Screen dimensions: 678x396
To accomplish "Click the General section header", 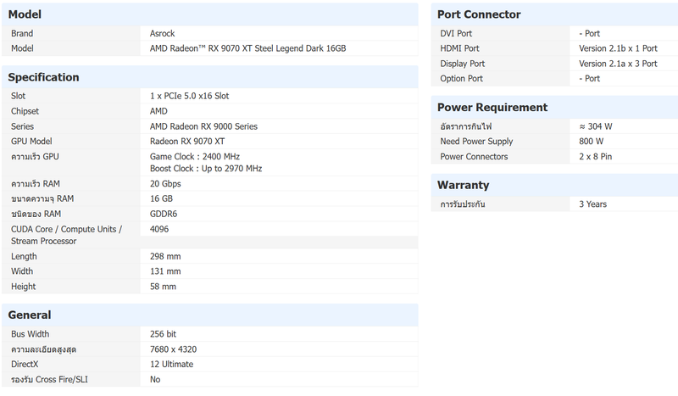I will coord(30,315).
